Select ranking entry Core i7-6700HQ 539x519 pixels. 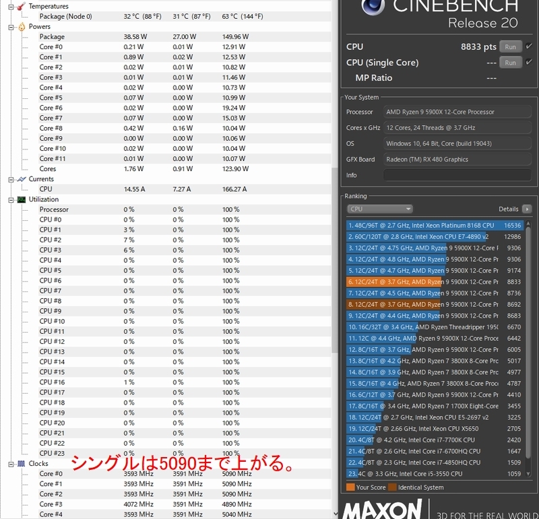click(435, 451)
